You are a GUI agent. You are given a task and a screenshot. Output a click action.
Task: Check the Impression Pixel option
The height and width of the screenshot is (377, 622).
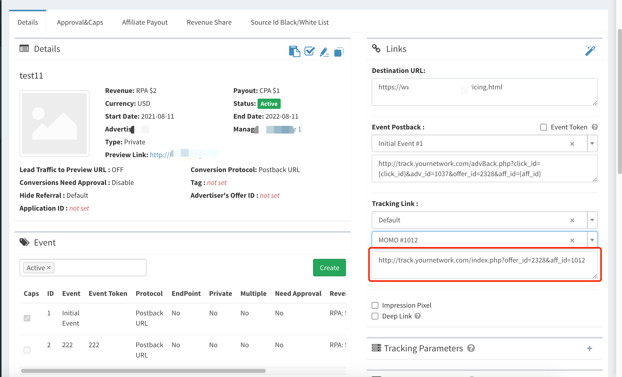tap(375, 305)
